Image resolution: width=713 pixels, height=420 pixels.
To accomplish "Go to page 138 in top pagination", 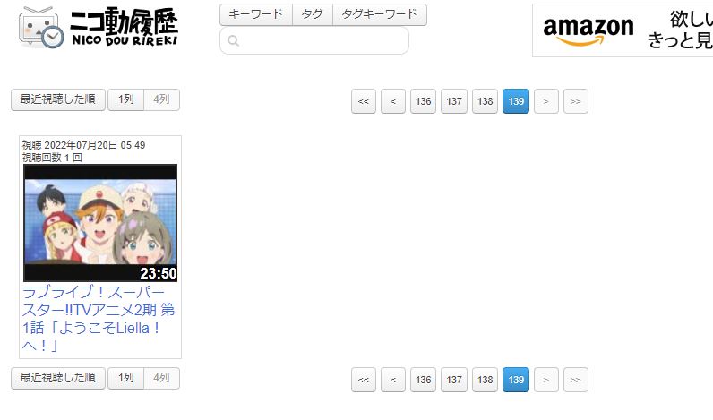I will coord(485,101).
